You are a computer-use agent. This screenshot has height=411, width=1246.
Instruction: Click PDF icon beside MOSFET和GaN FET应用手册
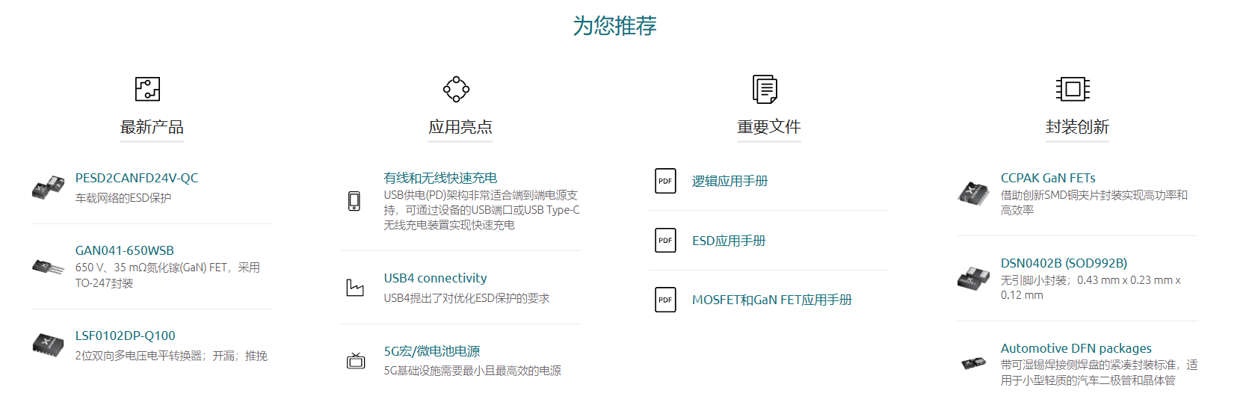tap(665, 300)
